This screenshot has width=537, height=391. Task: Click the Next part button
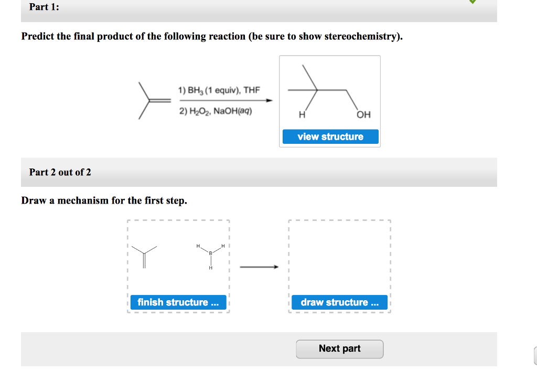pyautogui.click(x=339, y=349)
